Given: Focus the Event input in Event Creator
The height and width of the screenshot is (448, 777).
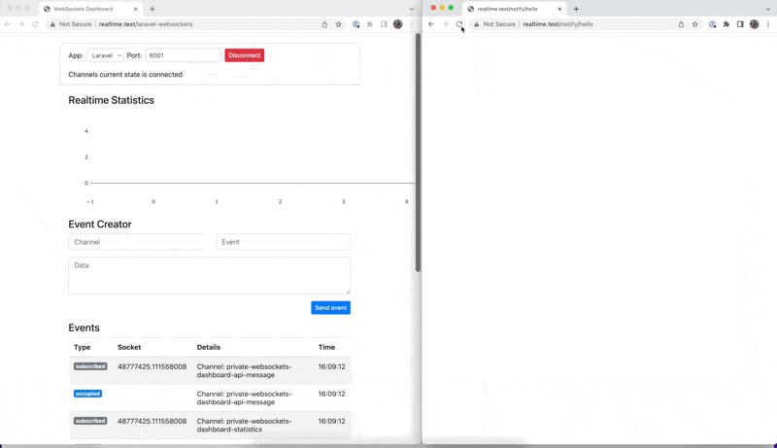Looking at the screenshot, I should coord(283,242).
